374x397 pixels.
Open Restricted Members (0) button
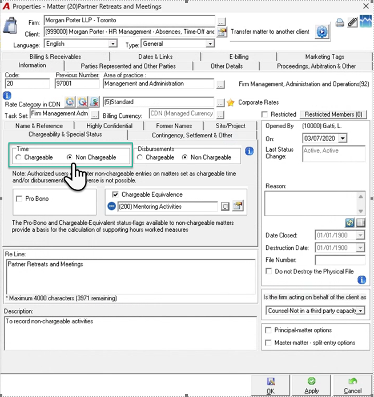click(x=333, y=114)
